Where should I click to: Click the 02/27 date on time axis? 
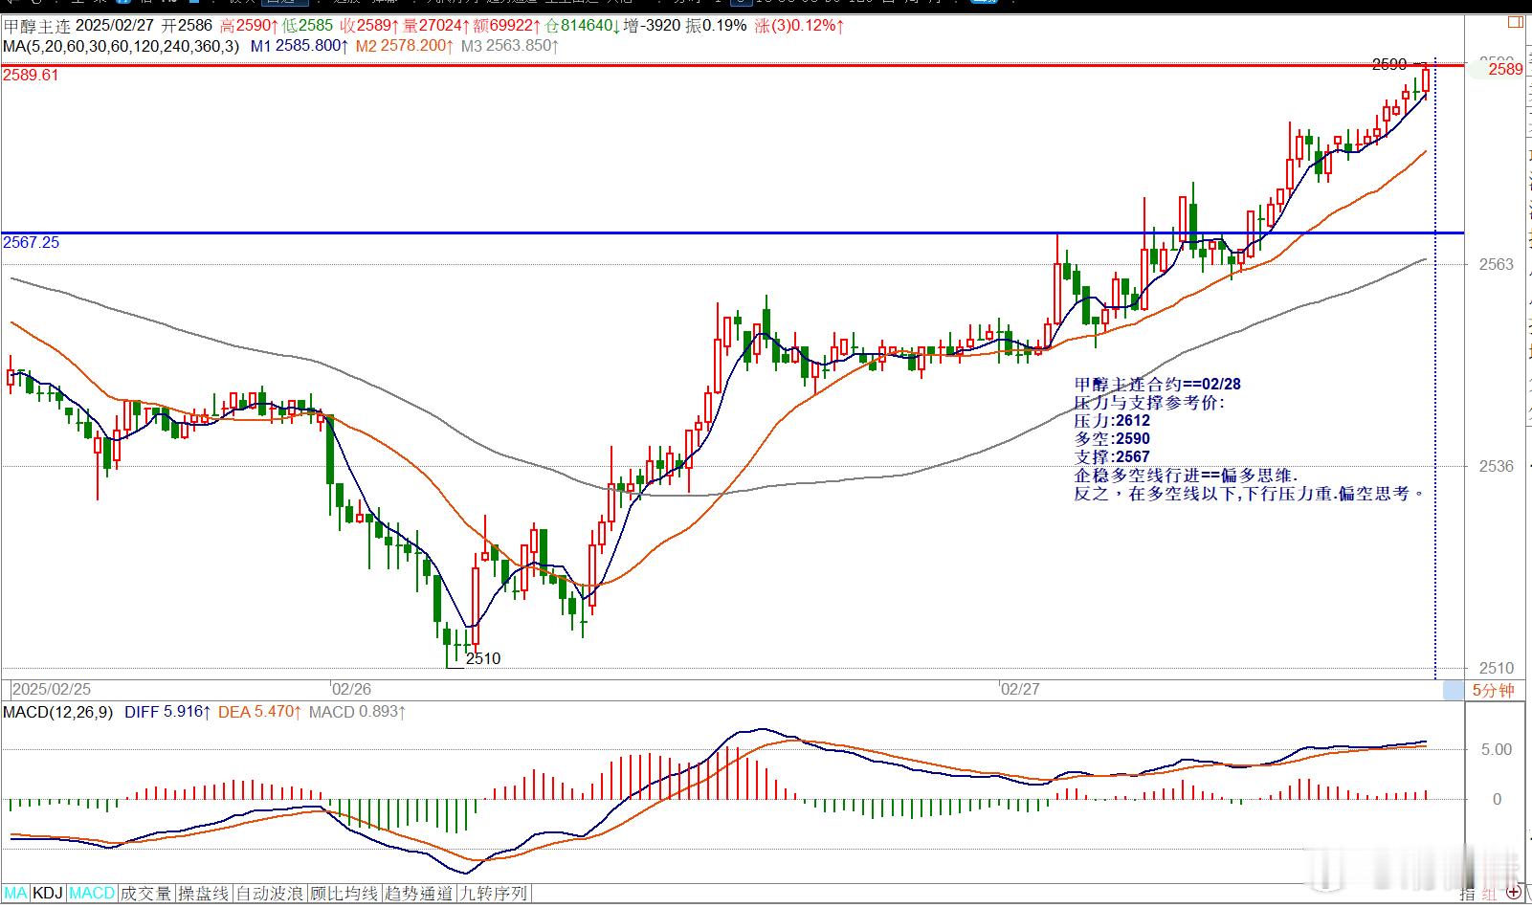coord(1019,689)
